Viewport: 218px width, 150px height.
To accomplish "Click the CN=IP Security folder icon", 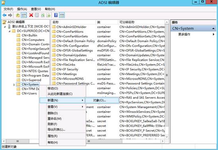I will 54,69.
